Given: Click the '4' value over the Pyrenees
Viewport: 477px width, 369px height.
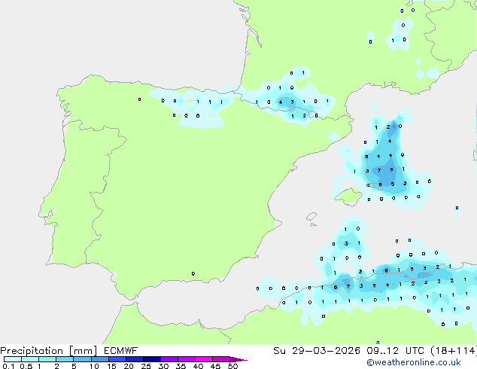Looking at the screenshot, I should (x=281, y=102).
